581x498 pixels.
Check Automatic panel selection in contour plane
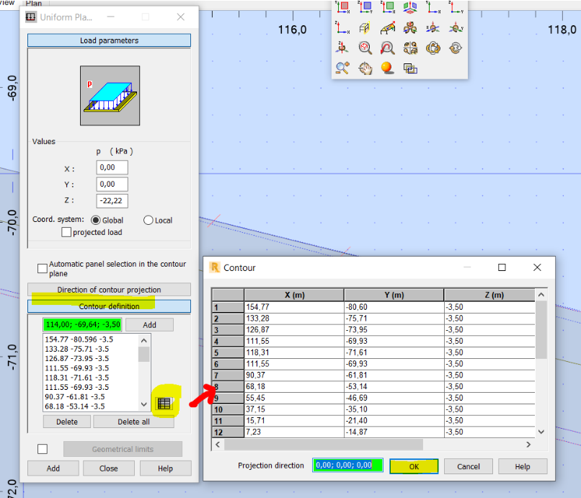point(41,267)
